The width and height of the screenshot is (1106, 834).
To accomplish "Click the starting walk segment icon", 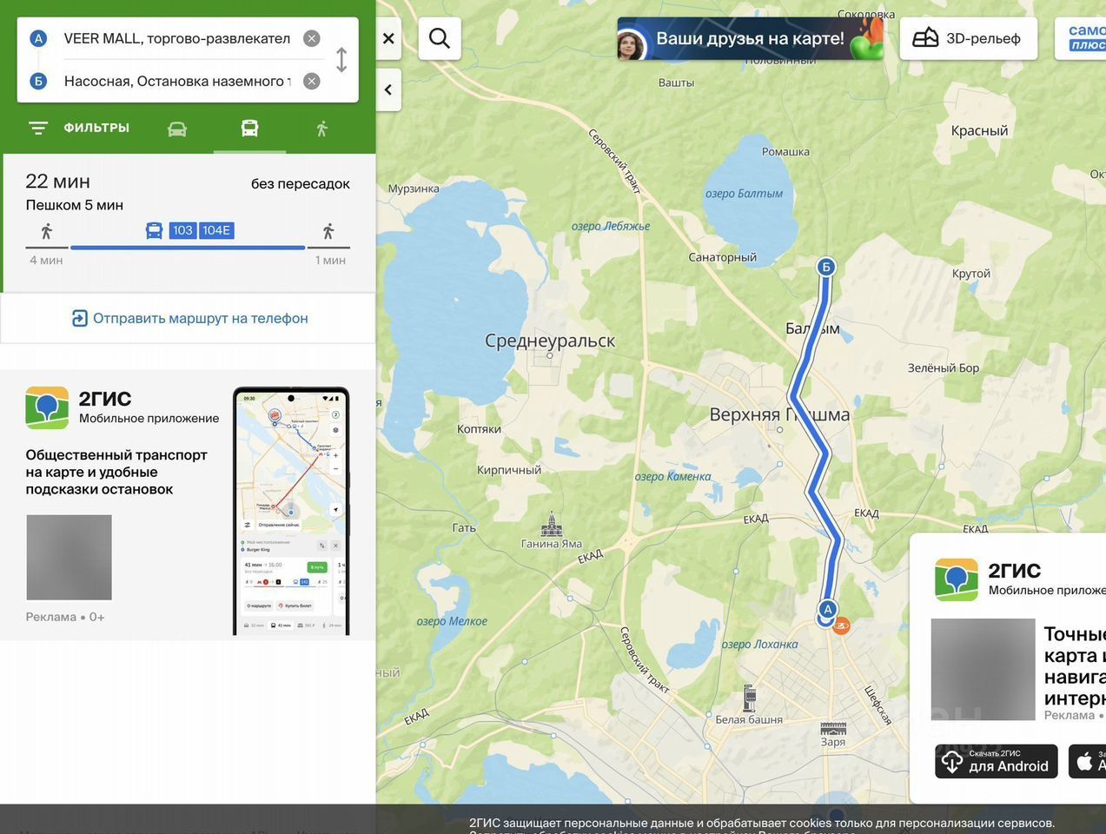I will pyautogui.click(x=47, y=231).
